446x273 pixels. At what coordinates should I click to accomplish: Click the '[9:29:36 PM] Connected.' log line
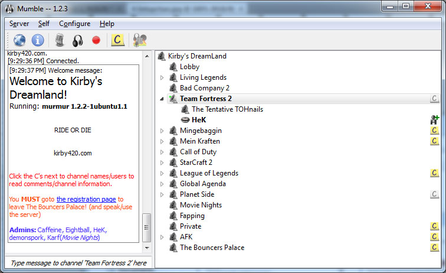point(43,61)
